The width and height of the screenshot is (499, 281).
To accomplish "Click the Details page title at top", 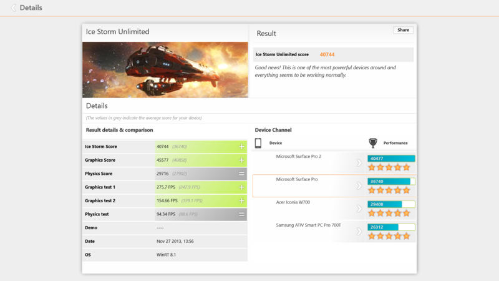I will 31,7.
